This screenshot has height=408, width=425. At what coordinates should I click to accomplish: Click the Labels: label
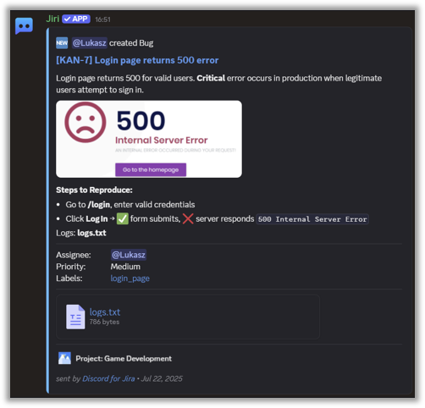pyautogui.click(x=69, y=278)
